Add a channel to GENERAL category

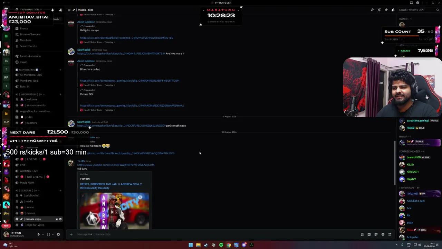(60, 191)
